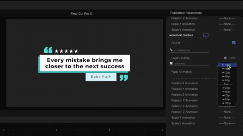Click the 100% Layer Opacity value

[x=232, y=58]
